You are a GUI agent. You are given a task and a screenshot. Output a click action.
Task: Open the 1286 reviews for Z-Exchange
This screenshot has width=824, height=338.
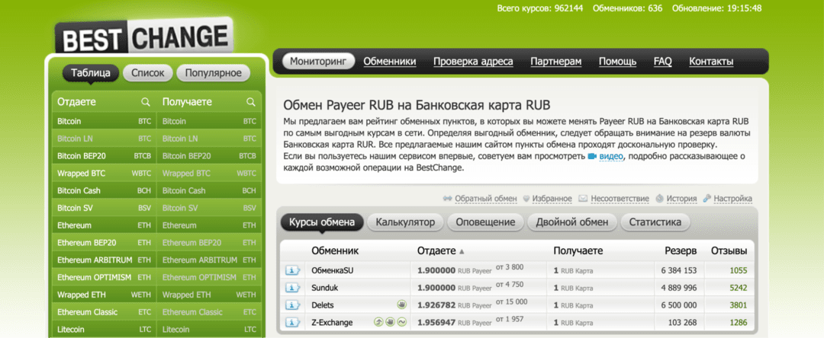[738, 322]
